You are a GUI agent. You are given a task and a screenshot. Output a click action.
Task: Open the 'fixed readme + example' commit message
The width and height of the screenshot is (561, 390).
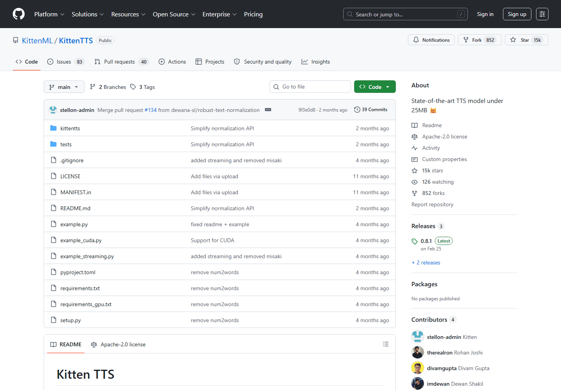pyautogui.click(x=220, y=224)
